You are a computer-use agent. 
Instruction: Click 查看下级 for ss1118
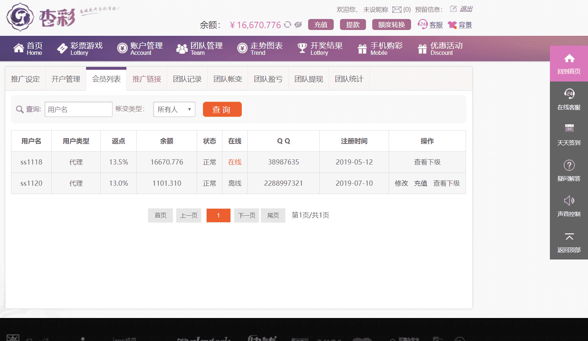point(427,162)
